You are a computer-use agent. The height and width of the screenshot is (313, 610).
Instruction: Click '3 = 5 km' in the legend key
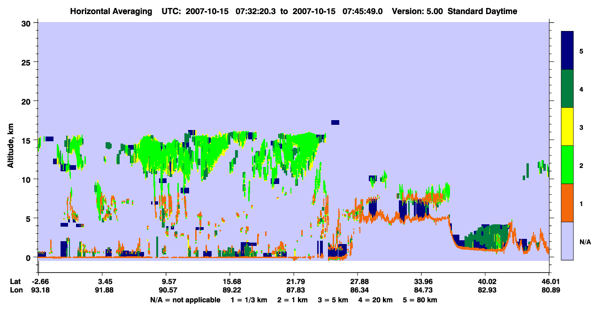coord(334,300)
